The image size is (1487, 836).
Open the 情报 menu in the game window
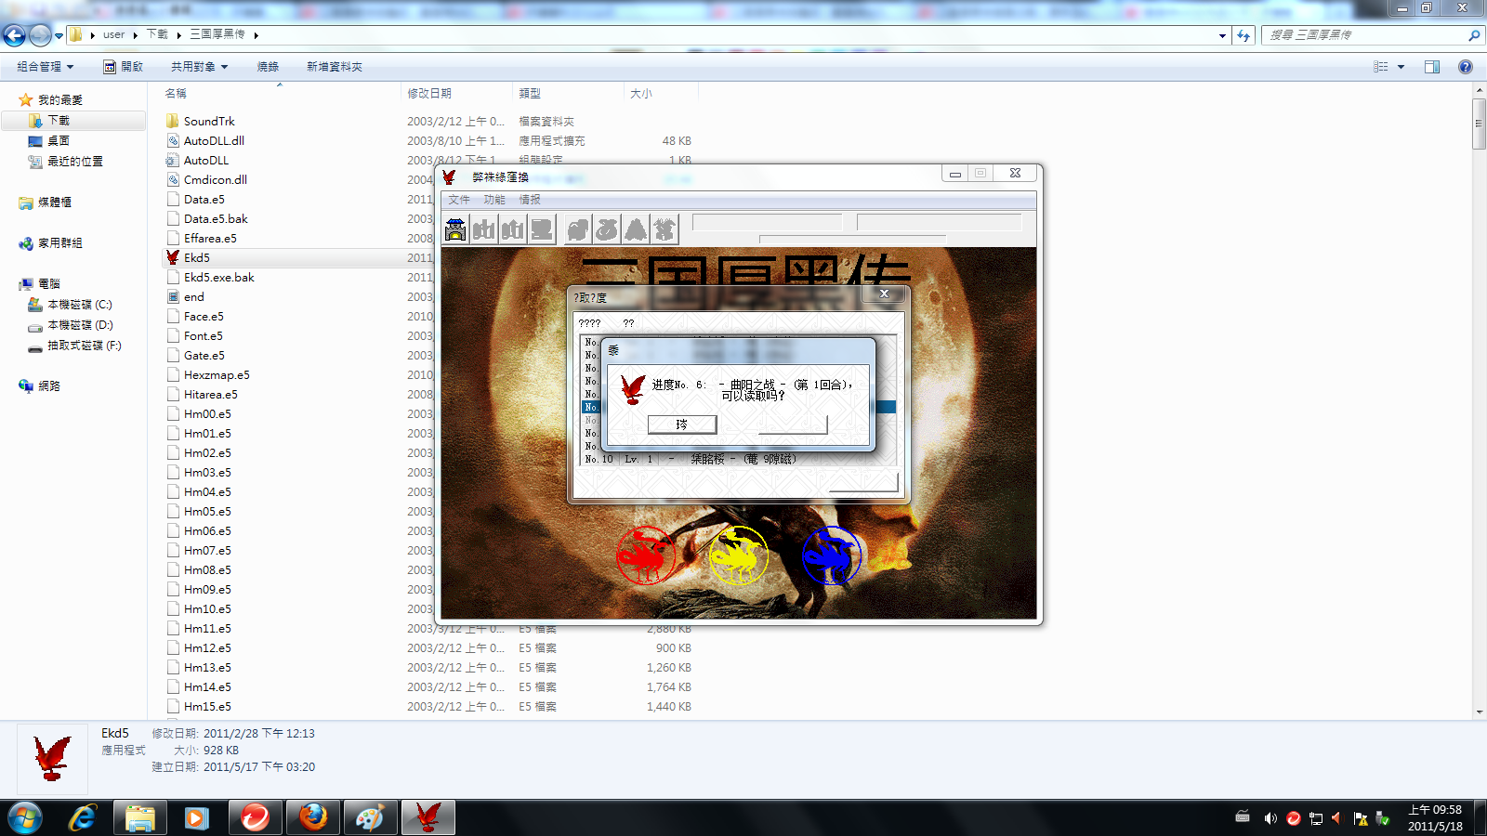pyautogui.click(x=530, y=200)
